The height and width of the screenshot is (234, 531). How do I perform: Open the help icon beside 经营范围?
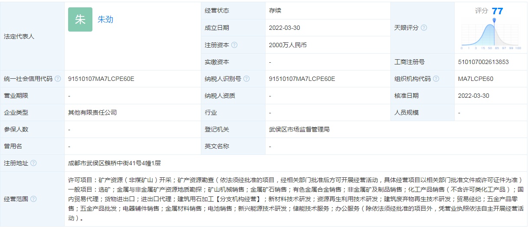(33, 199)
